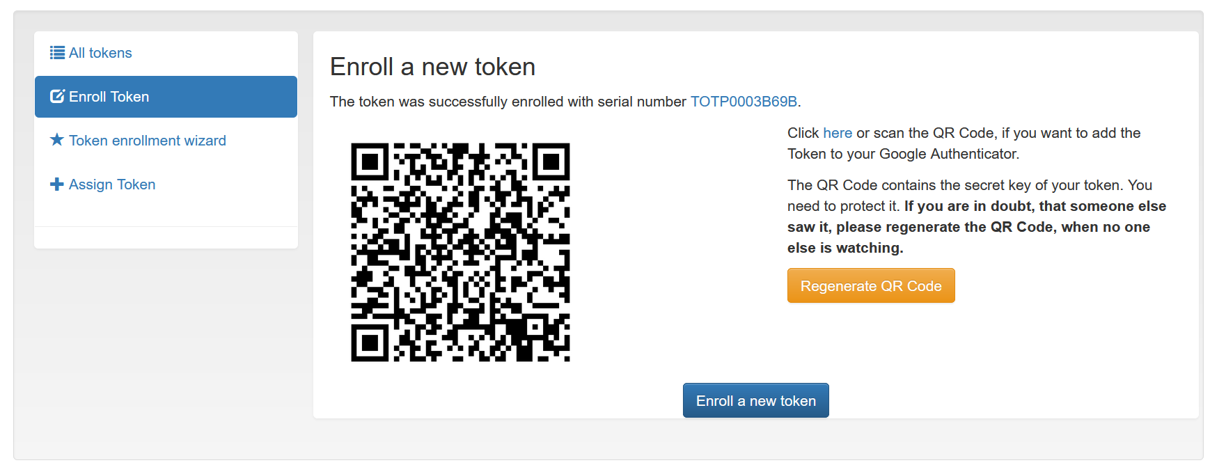The height and width of the screenshot is (472, 1210).
Task: Click the QR code image
Action: pos(462,252)
